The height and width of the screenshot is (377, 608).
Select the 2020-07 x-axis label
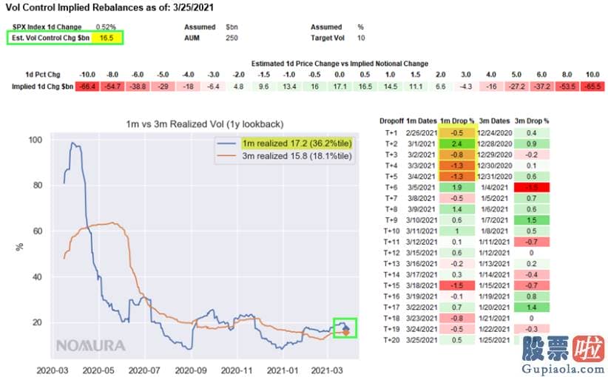coord(144,370)
